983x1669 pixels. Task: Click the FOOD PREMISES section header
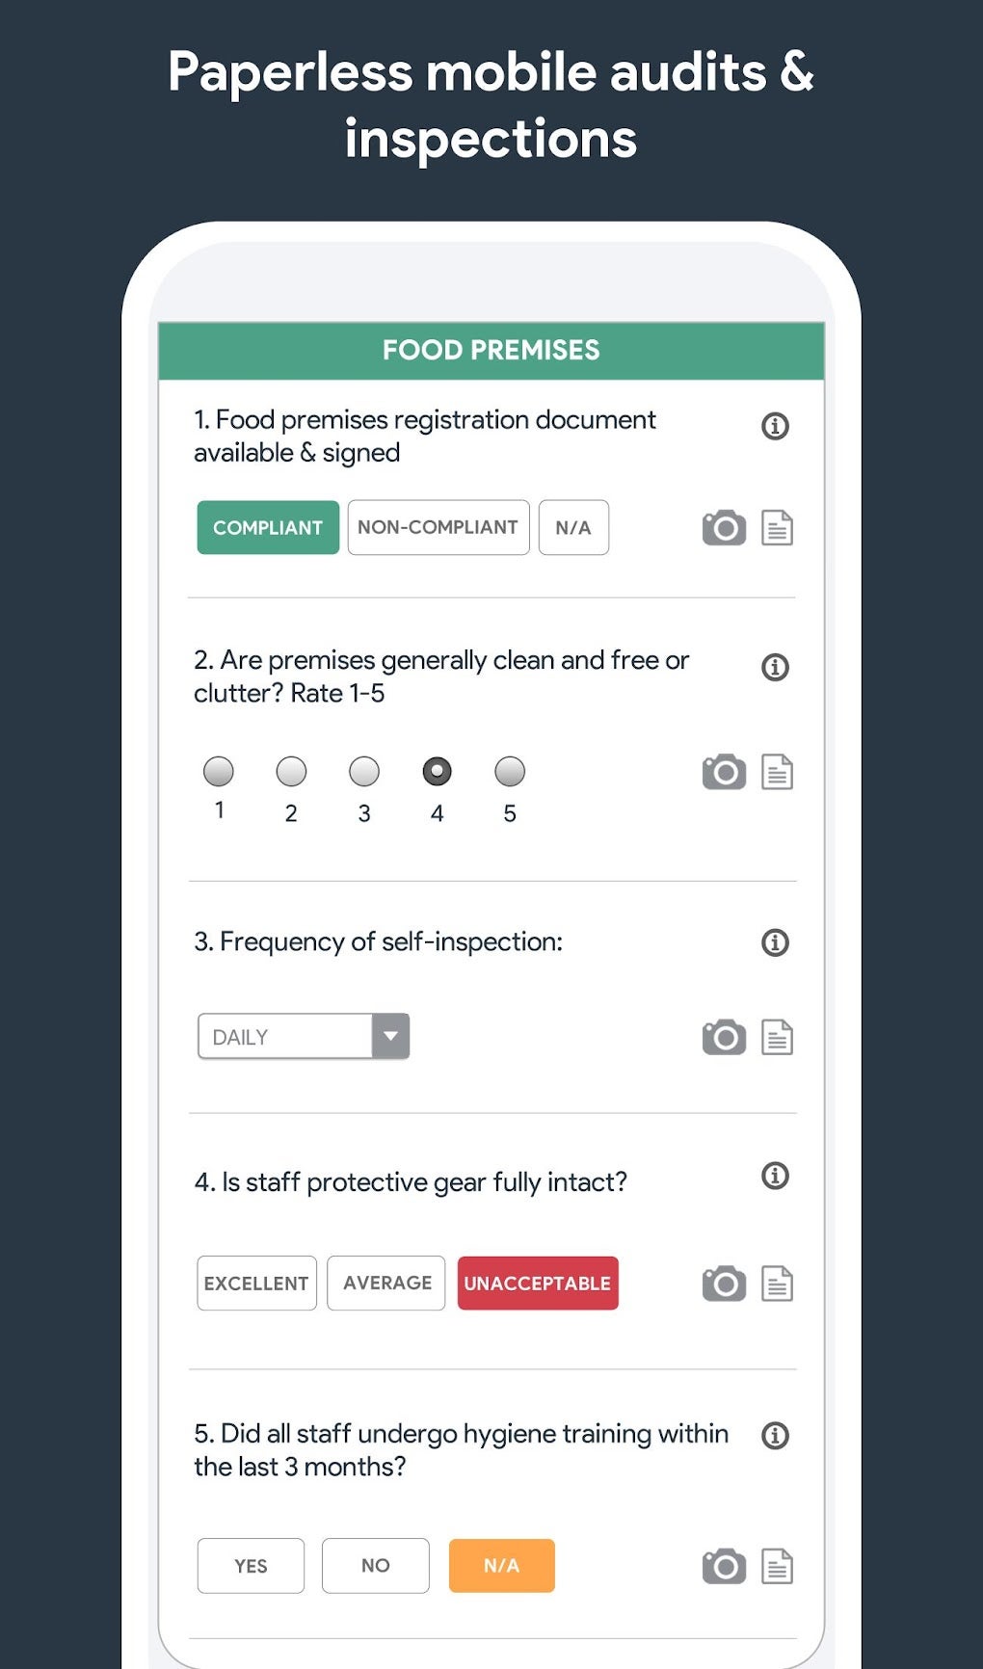(x=491, y=350)
